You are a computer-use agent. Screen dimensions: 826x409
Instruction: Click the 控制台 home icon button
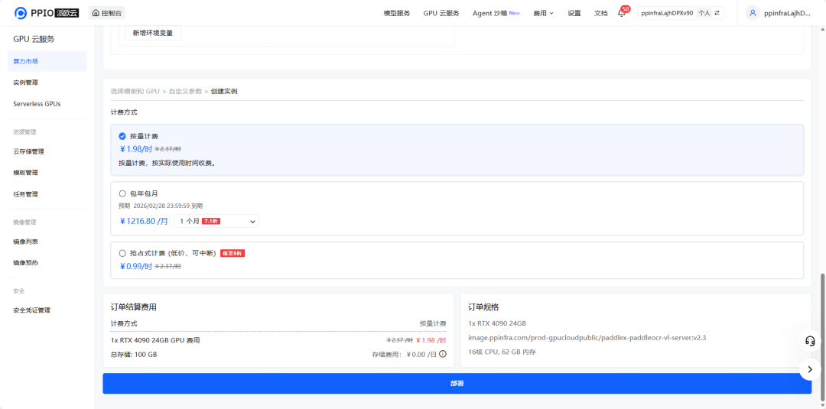point(107,13)
